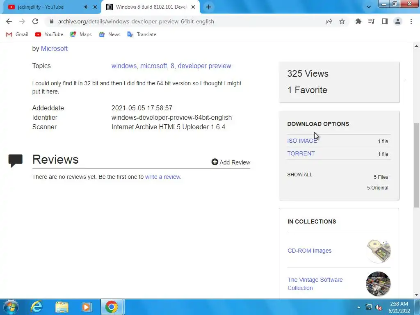
Task: Click the identifier windows-developer-preview-64bit-english text
Action: tap(171, 118)
